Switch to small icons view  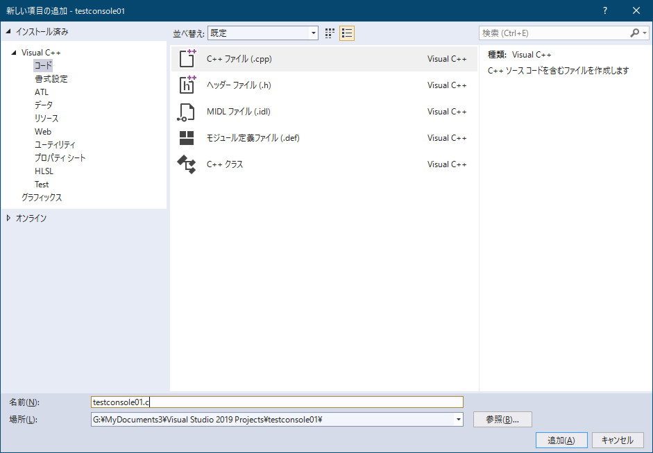[330, 33]
